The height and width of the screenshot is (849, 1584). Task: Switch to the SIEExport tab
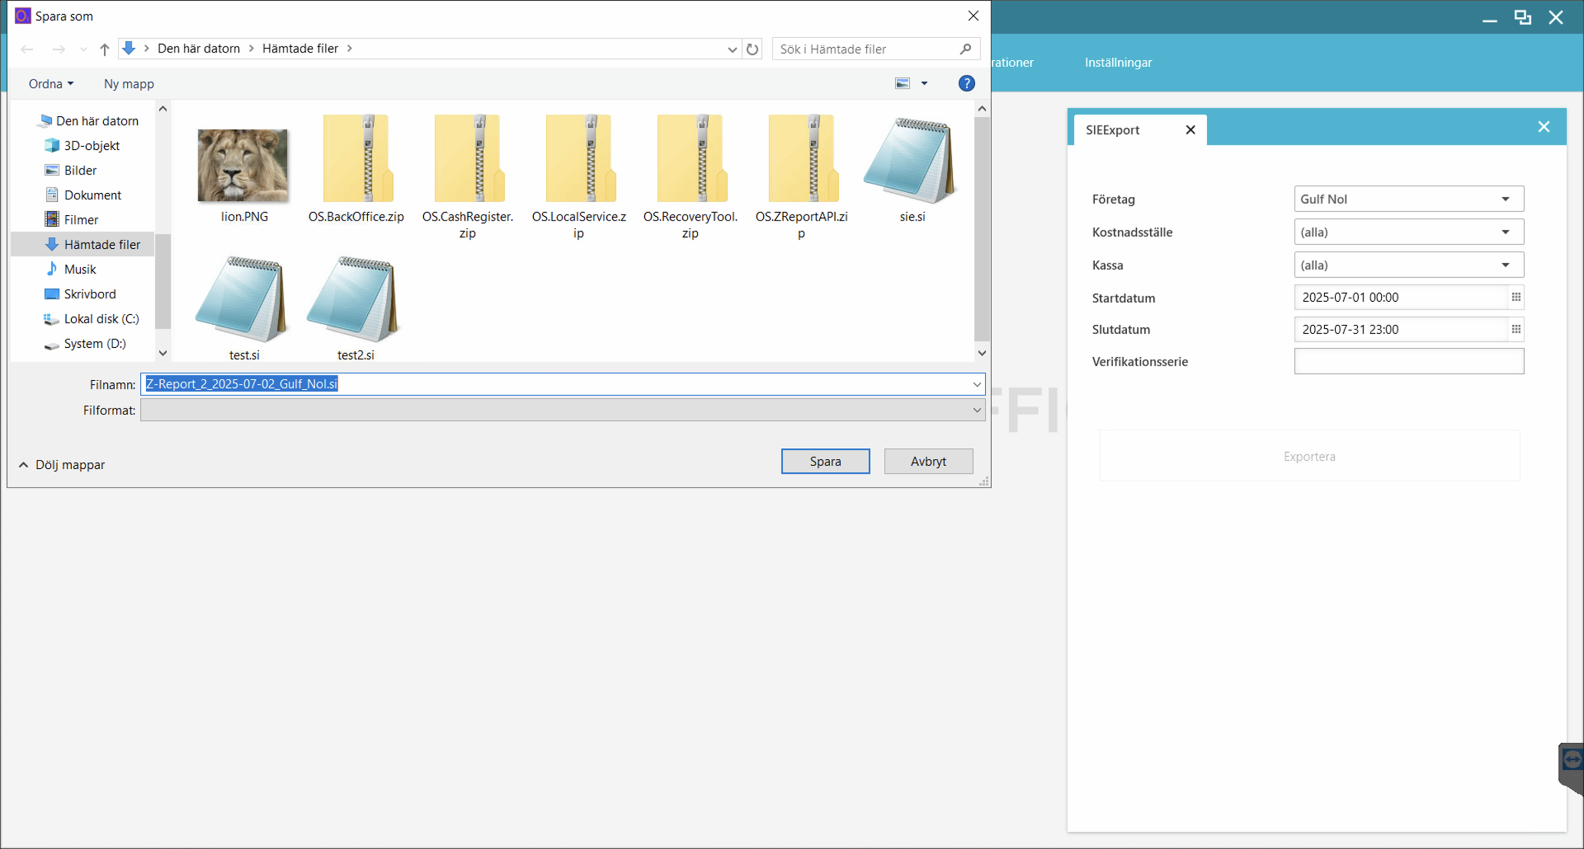[1113, 130]
